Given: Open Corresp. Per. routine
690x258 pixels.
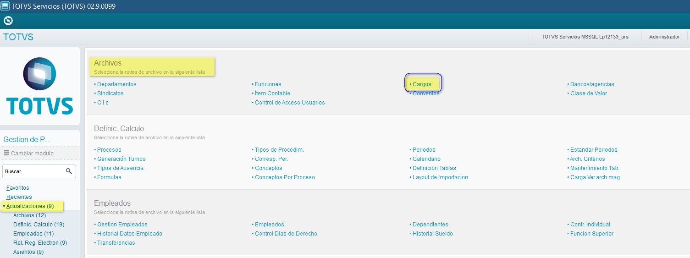Looking at the screenshot, I should (271, 159).
